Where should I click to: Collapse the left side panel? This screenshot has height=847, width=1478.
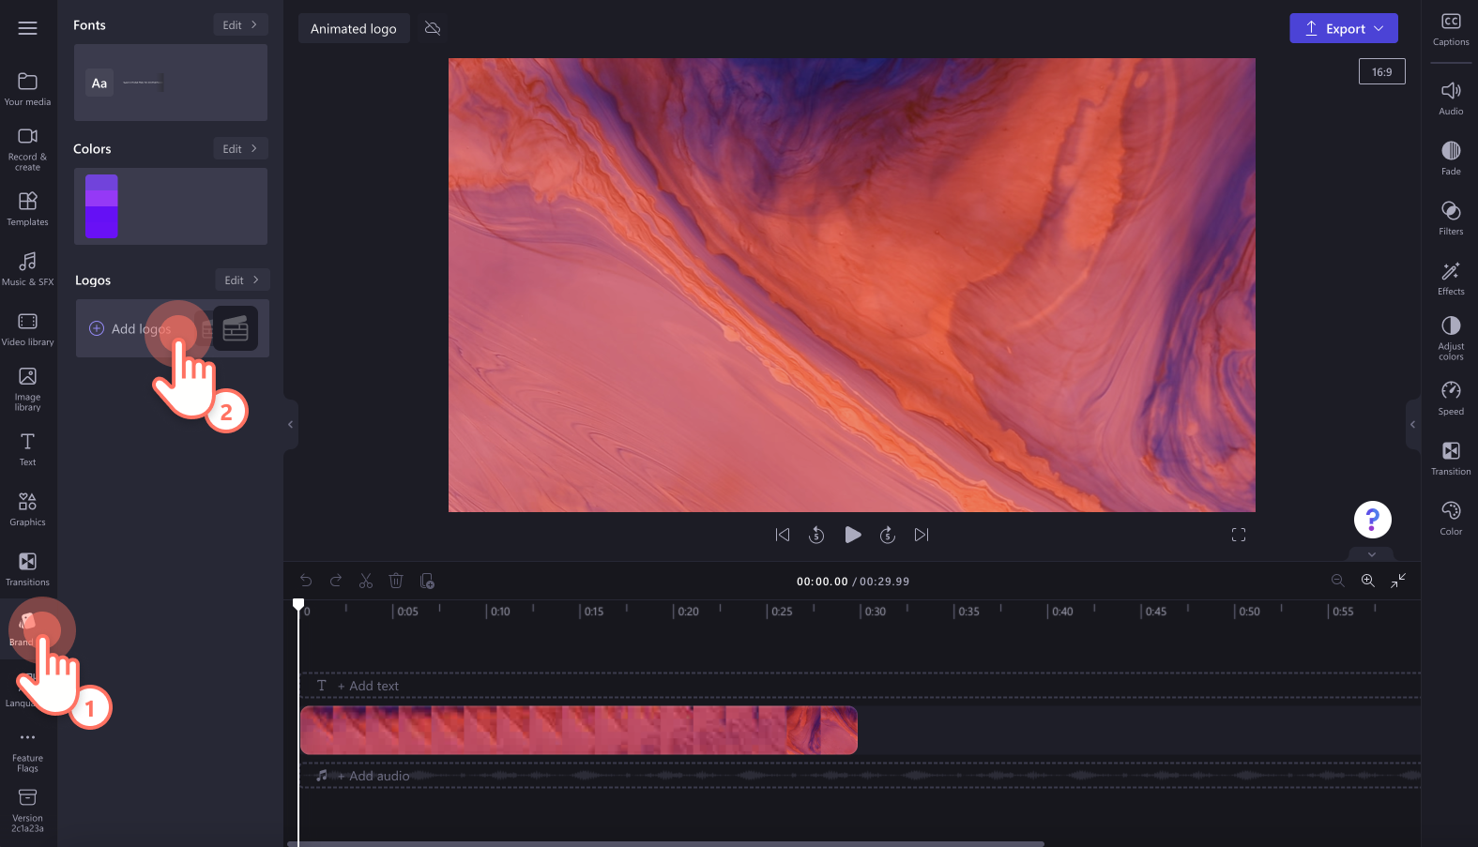click(291, 425)
